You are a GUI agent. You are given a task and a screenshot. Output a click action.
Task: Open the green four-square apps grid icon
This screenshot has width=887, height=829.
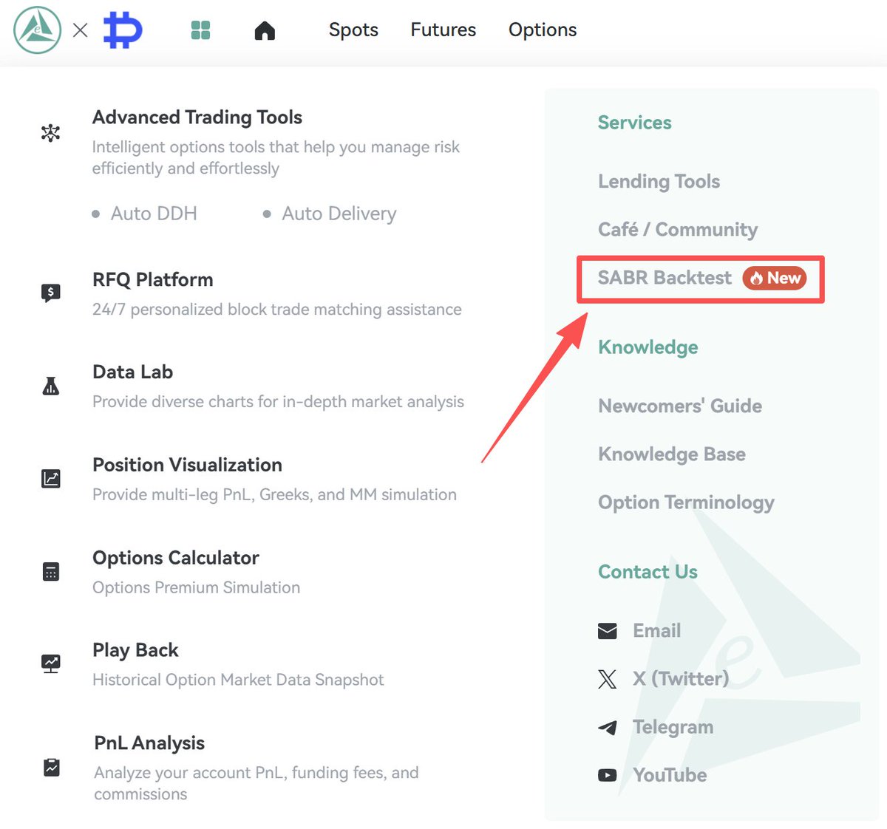pyautogui.click(x=200, y=30)
